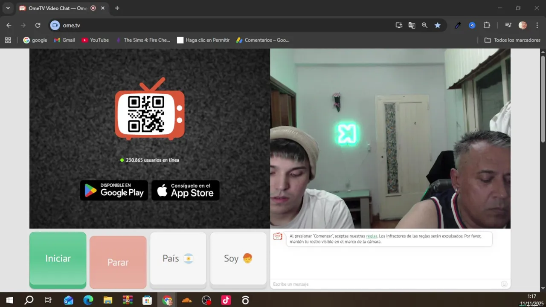
Task: Open Outlook from the taskbar
Action: click(x=68, y=300)
